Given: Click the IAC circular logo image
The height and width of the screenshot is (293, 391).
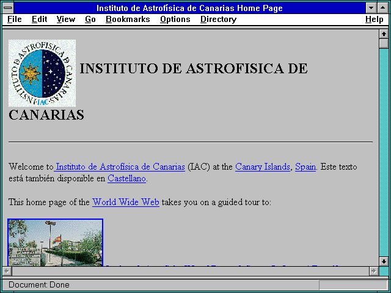Looking at the screenshot, I should tap(42, 73).
